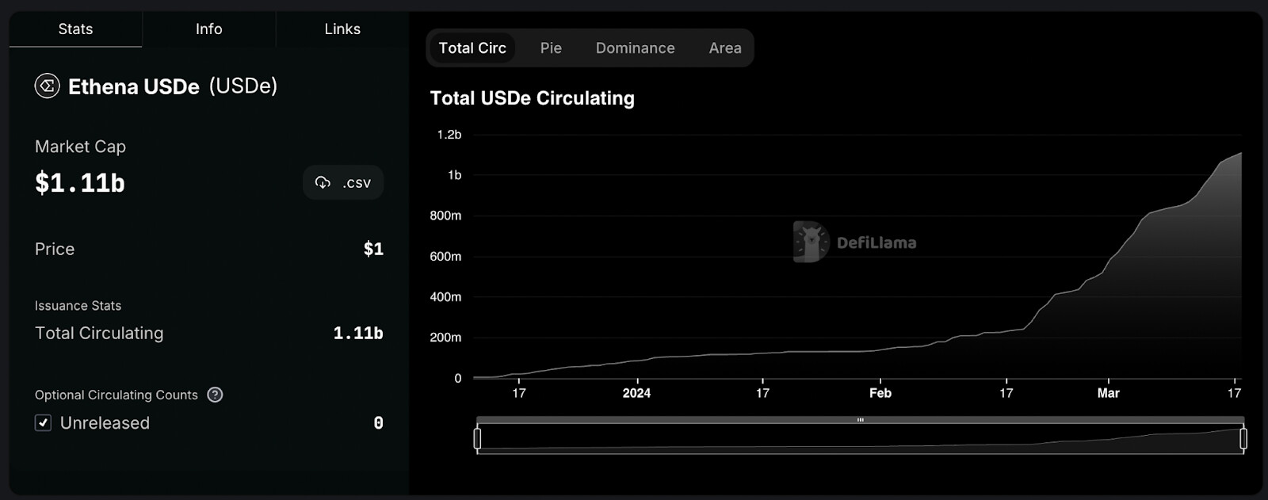This screenshot has height=500, width=1268.
Task: Select the Total Circ chart view
Action: [x=472, y=48]
